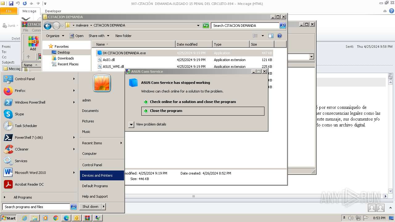Screen dimensions: 395x222
Task: Click the Explorer help question-mark icon
Action: coord(280,36)
